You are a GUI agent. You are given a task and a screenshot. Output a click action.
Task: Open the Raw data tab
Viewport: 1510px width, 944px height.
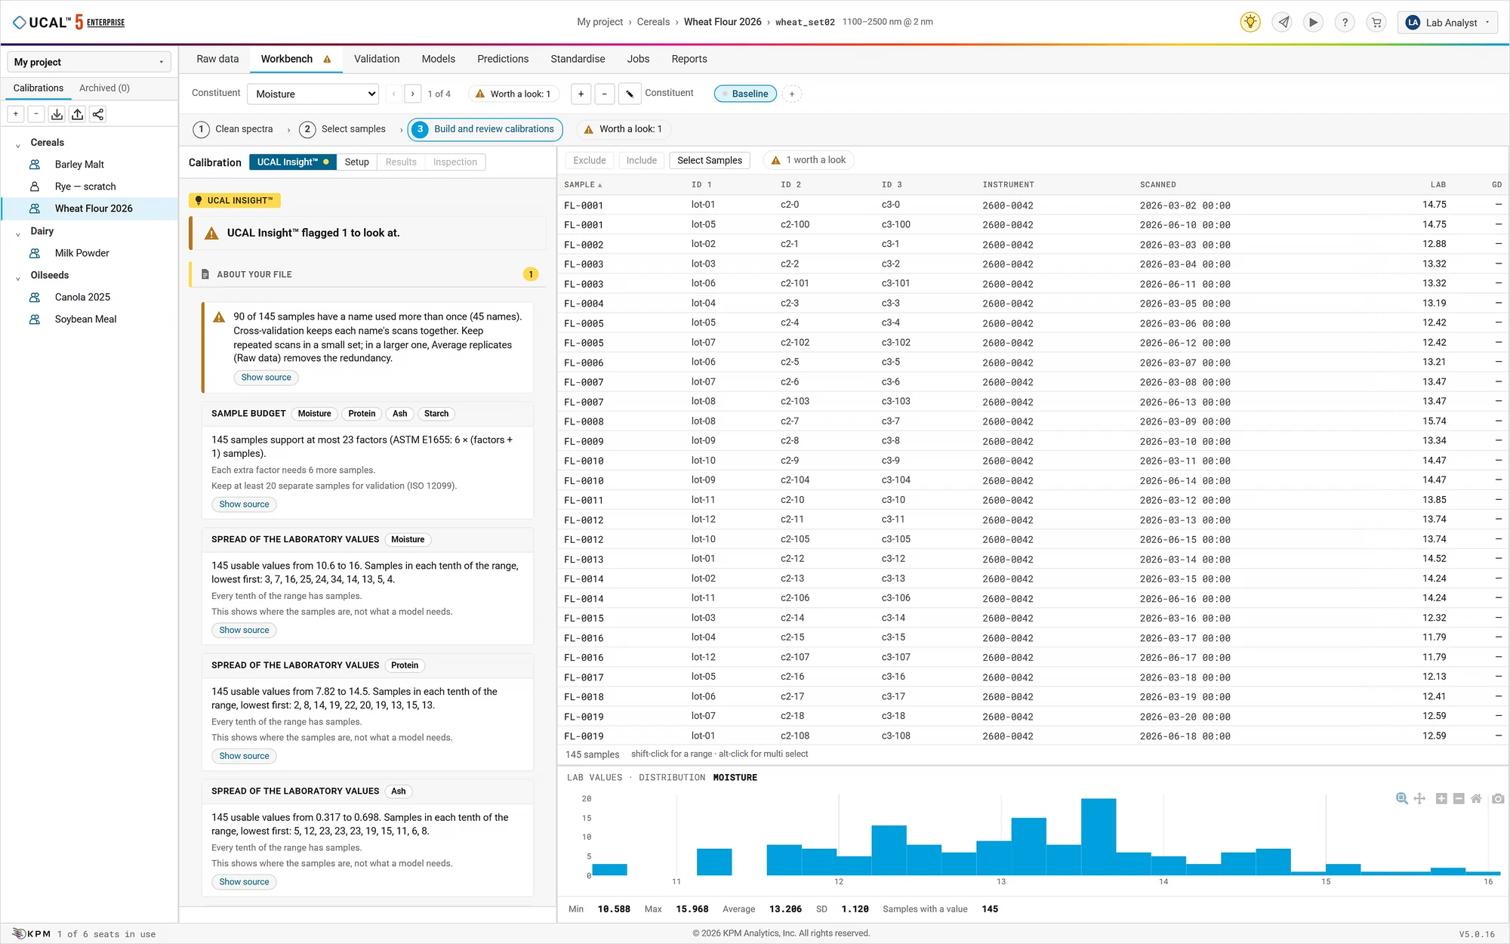[x=217, y=59]
